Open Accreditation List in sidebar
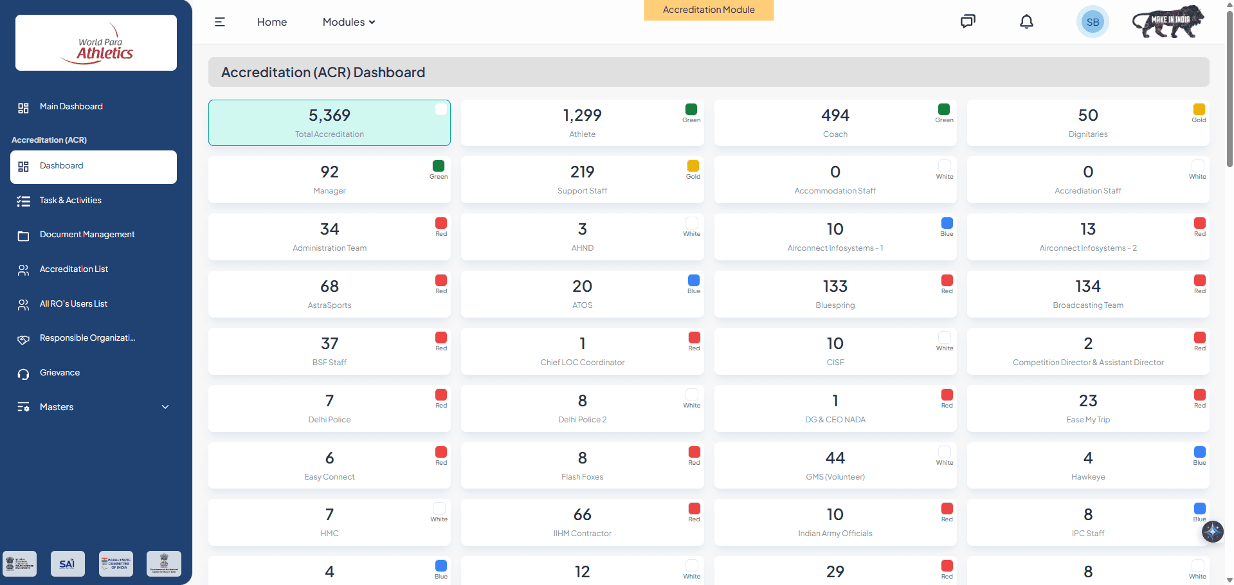Viewport: 1234px width, 585px height. (x=73, y=269)
